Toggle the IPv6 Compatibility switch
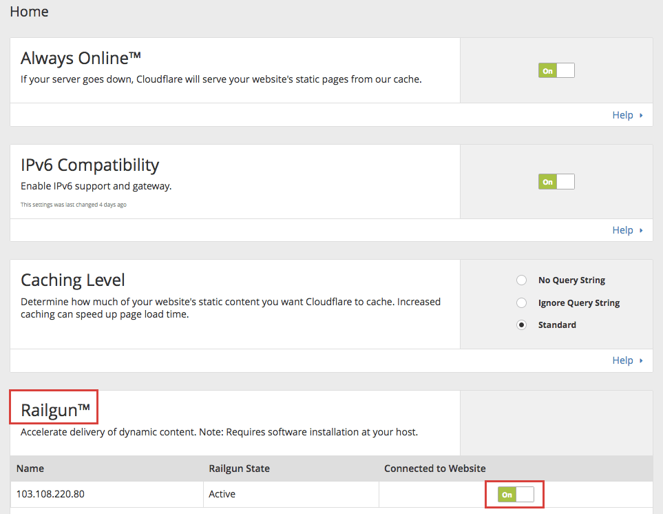The width and height of the screenshot is (663, 514). coord(556,181)
